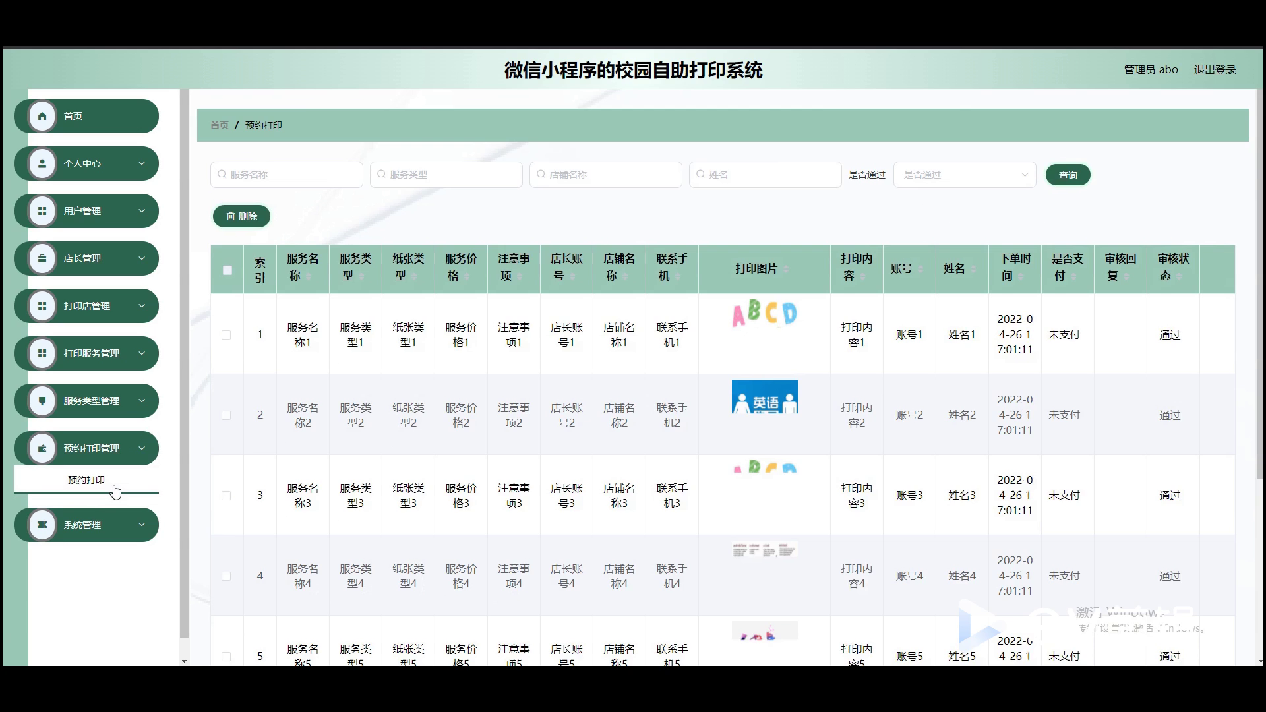Expand 用户管理 menu chevron
The image size is (1266, 712).
coord(142,211)
